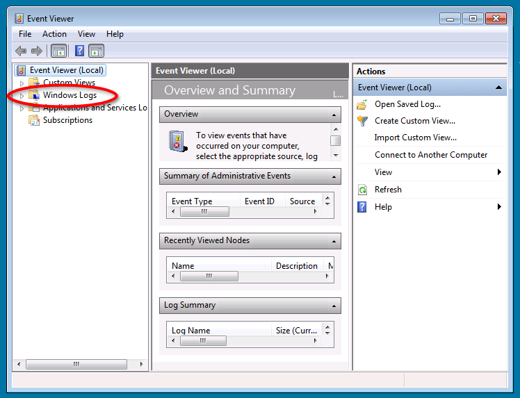Screen dimensions: 520x398
Task: Open the Help menu in menu bar
Action: coord(115,34)
